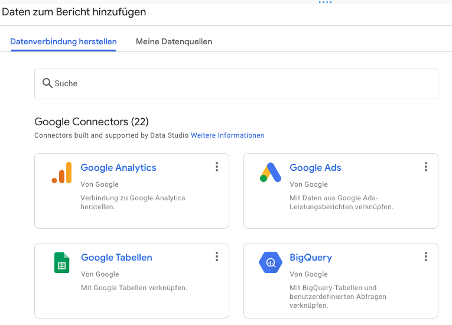The height and width of the screenshot is (325, 452).
Task: Click the Google Analytics bar chart logo
Action: point(61,173)
